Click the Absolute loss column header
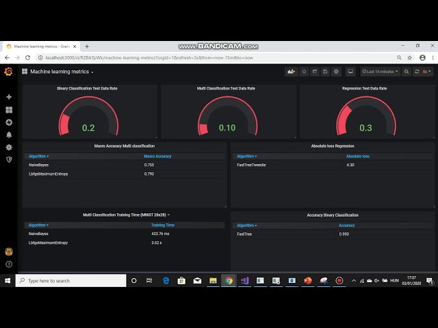Image resolution: width=438 pixels, height=328 pixels. point(358,156)
